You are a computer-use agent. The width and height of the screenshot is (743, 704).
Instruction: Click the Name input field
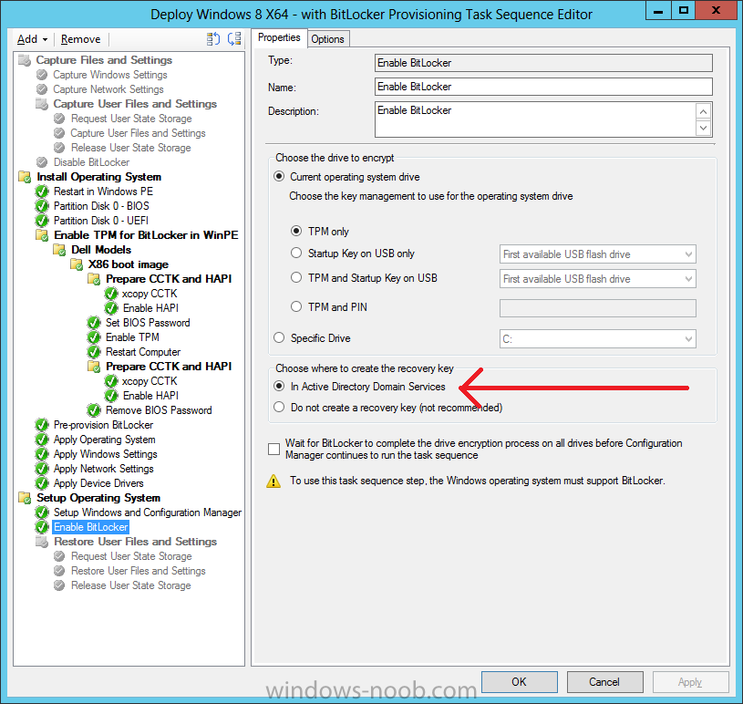point(543,87)
